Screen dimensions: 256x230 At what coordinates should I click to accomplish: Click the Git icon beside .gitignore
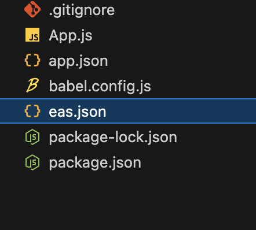[32, 9]
